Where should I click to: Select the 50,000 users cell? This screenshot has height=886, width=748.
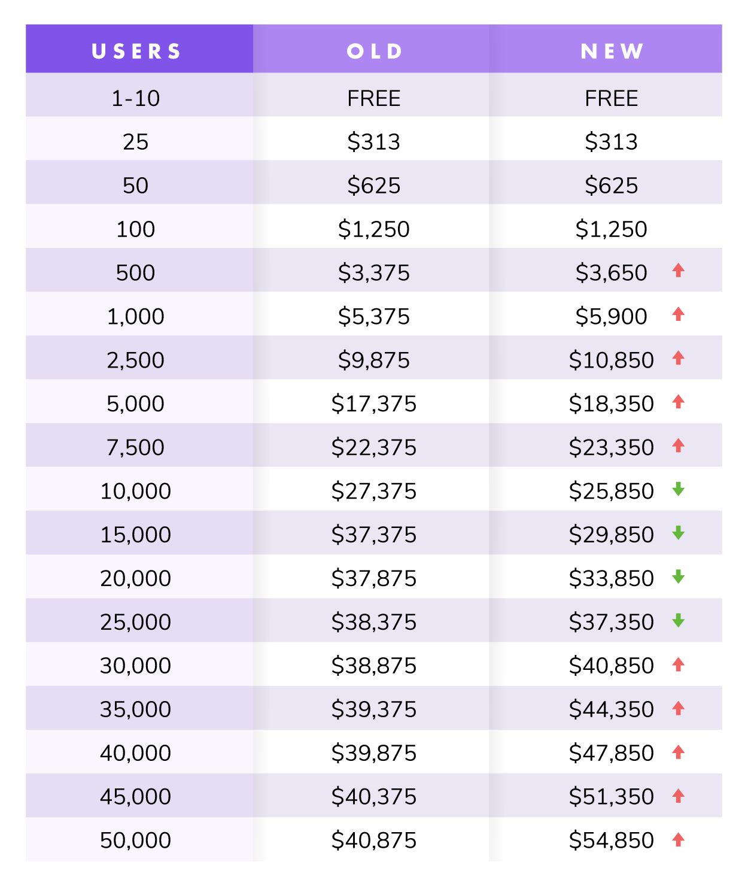coord(136,841)
